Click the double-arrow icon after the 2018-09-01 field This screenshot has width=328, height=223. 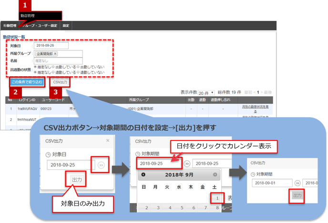(x=297, y=183)
